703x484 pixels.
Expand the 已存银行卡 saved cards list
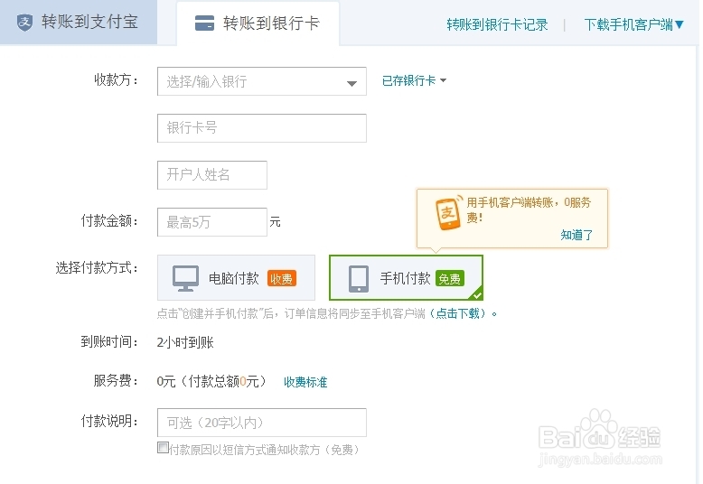tap(414, 80)
